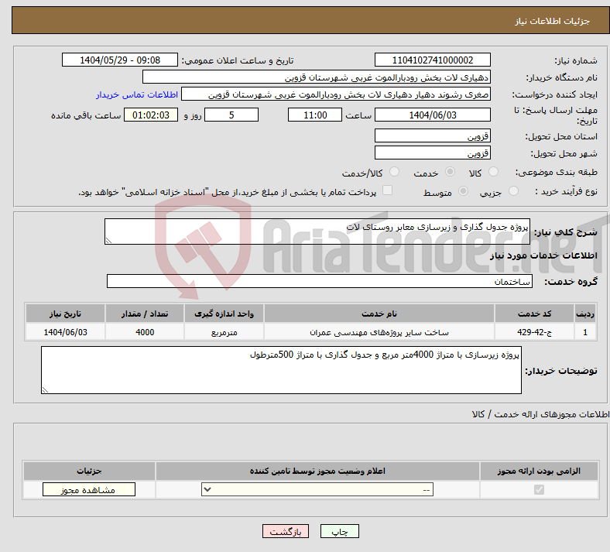Choose the متوسط purchase type radio
This screenshot has width=610, height=552.
(x=463, y=191)
